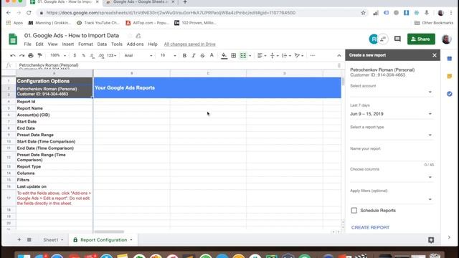Open All changes saved in Drive link

point(189,44)
